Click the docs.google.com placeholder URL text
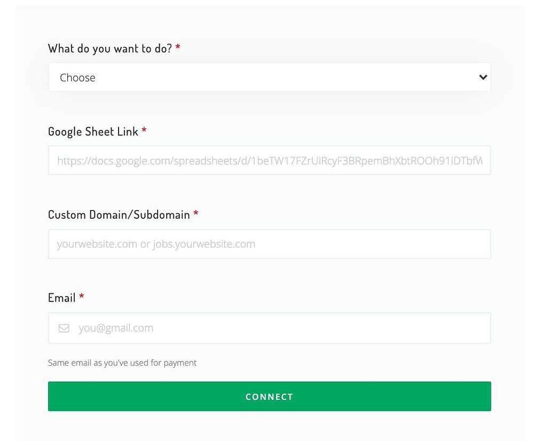 tap(269, 160)
